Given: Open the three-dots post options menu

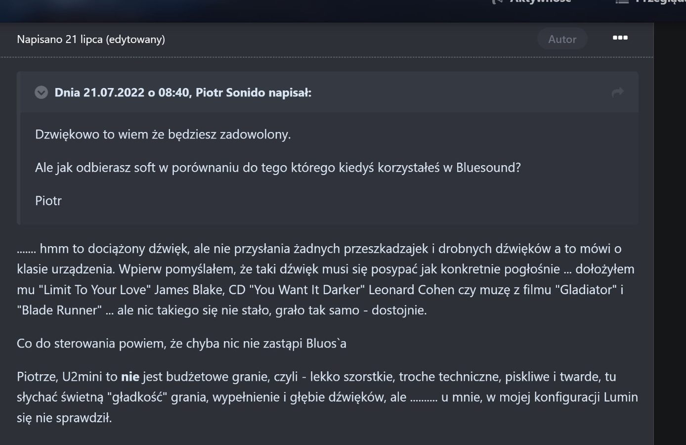Looking at the screenshot, I should click(x=620, y=38).
